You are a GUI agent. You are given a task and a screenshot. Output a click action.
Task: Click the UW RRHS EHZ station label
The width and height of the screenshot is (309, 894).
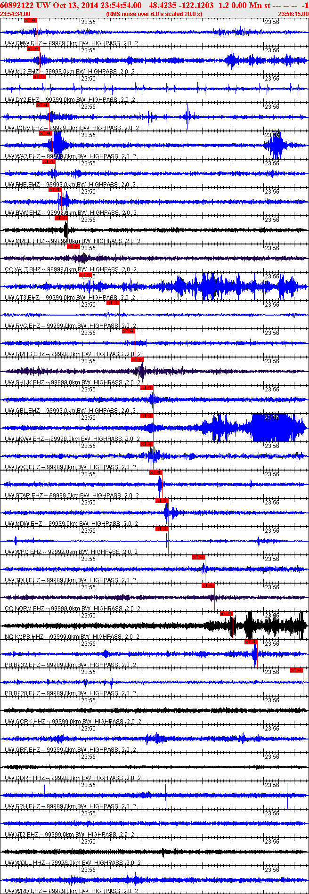pos(25,354)
